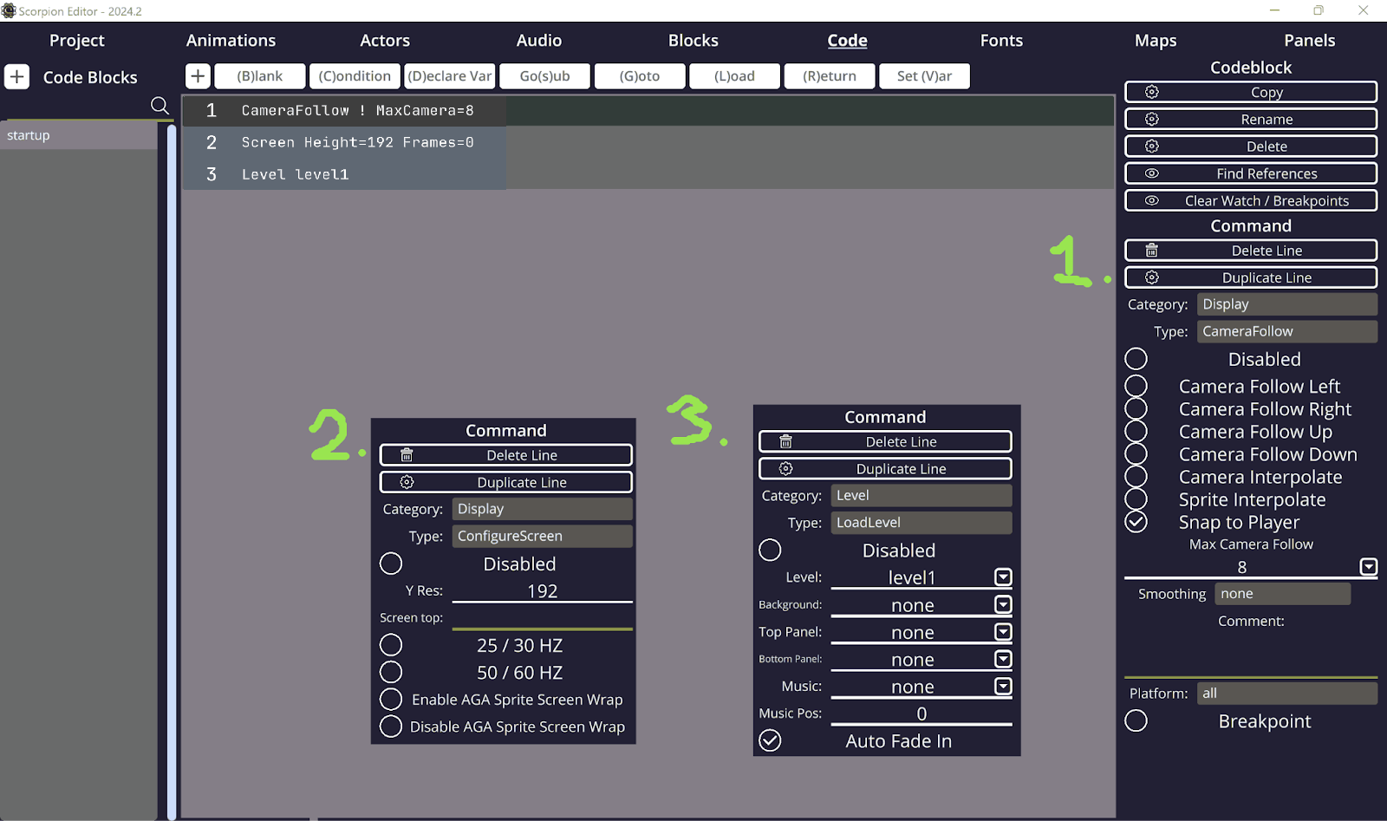The image size is (1387, 821).
Task: Click the plus icon beside Code Blocks
Action: pyautogui.click(x=17, y=76)
